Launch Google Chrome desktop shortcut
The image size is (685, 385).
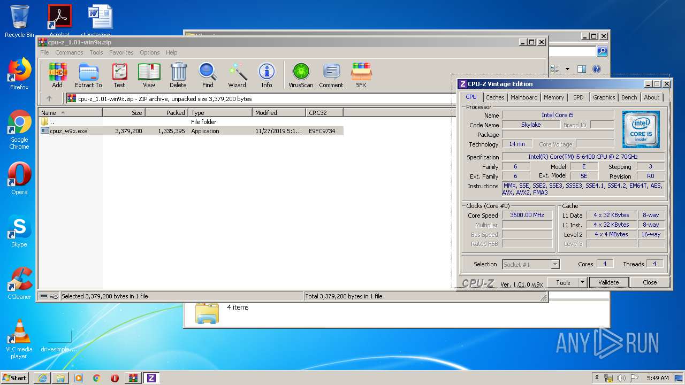tap(19, 130)
